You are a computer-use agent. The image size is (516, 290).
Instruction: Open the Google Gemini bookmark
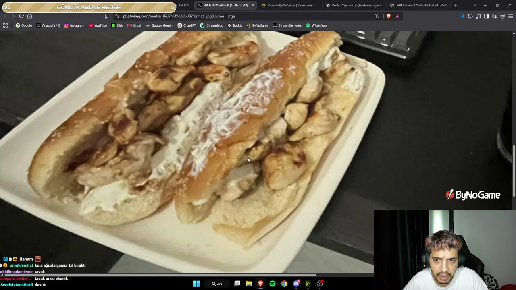click(x=160, y=25)
